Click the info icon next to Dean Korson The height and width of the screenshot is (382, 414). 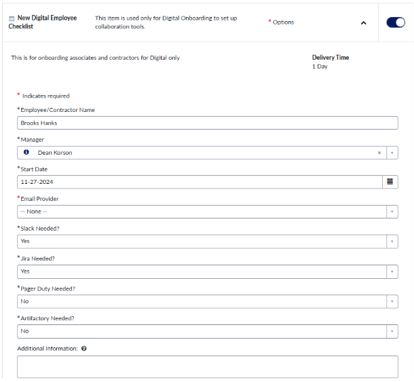[26, 153]
